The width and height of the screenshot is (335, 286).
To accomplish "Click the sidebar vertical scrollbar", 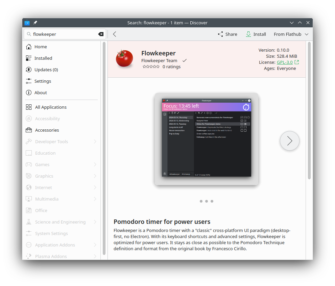I will (104, 148).
